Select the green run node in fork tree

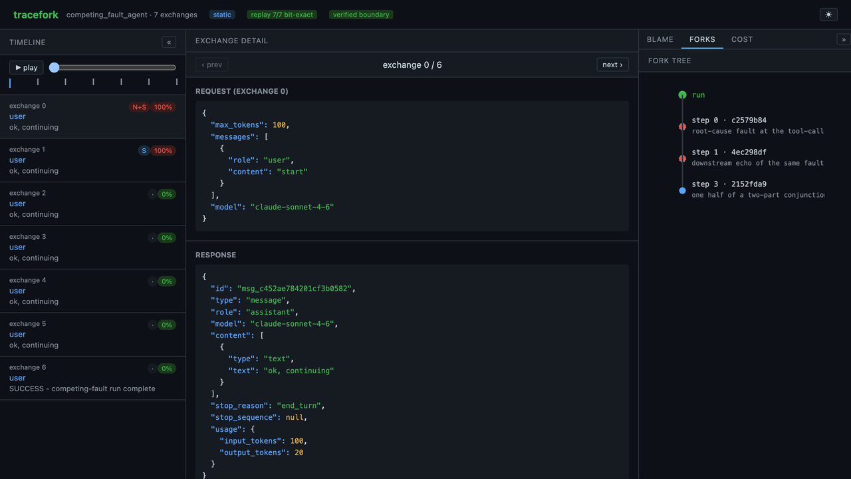pos(682,95)
